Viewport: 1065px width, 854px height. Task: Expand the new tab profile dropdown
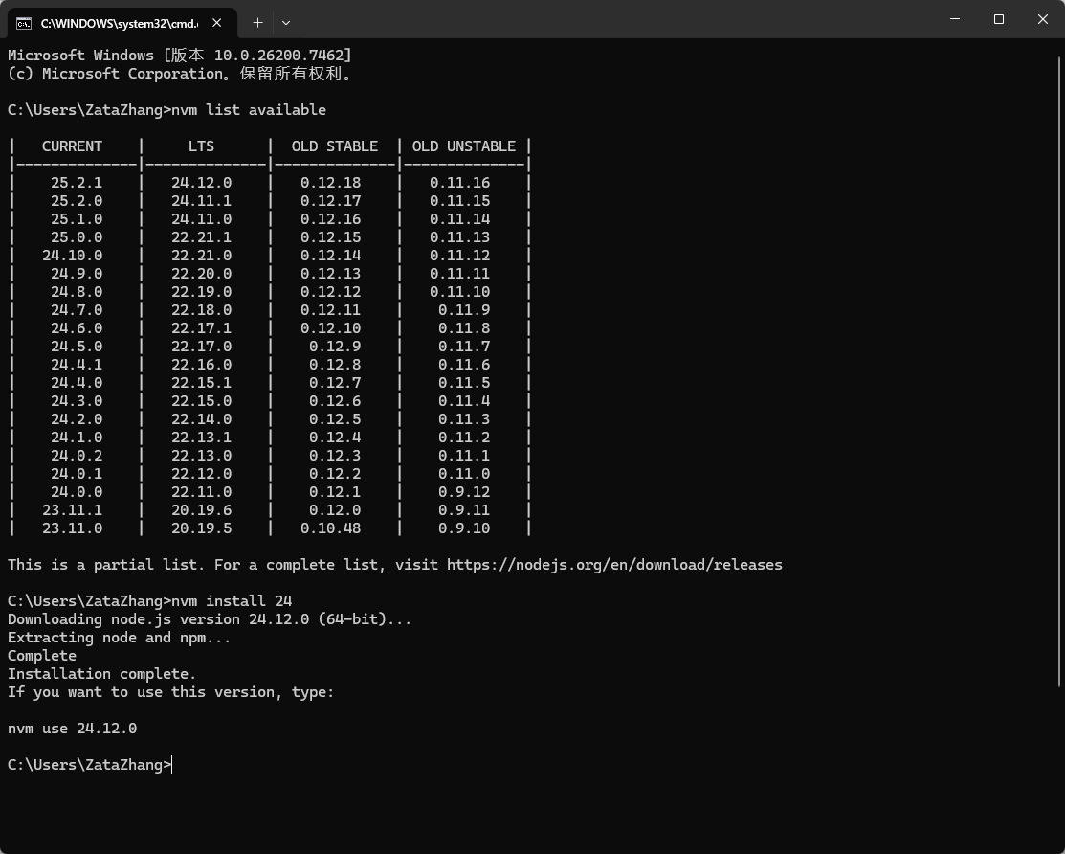point(286,22)
